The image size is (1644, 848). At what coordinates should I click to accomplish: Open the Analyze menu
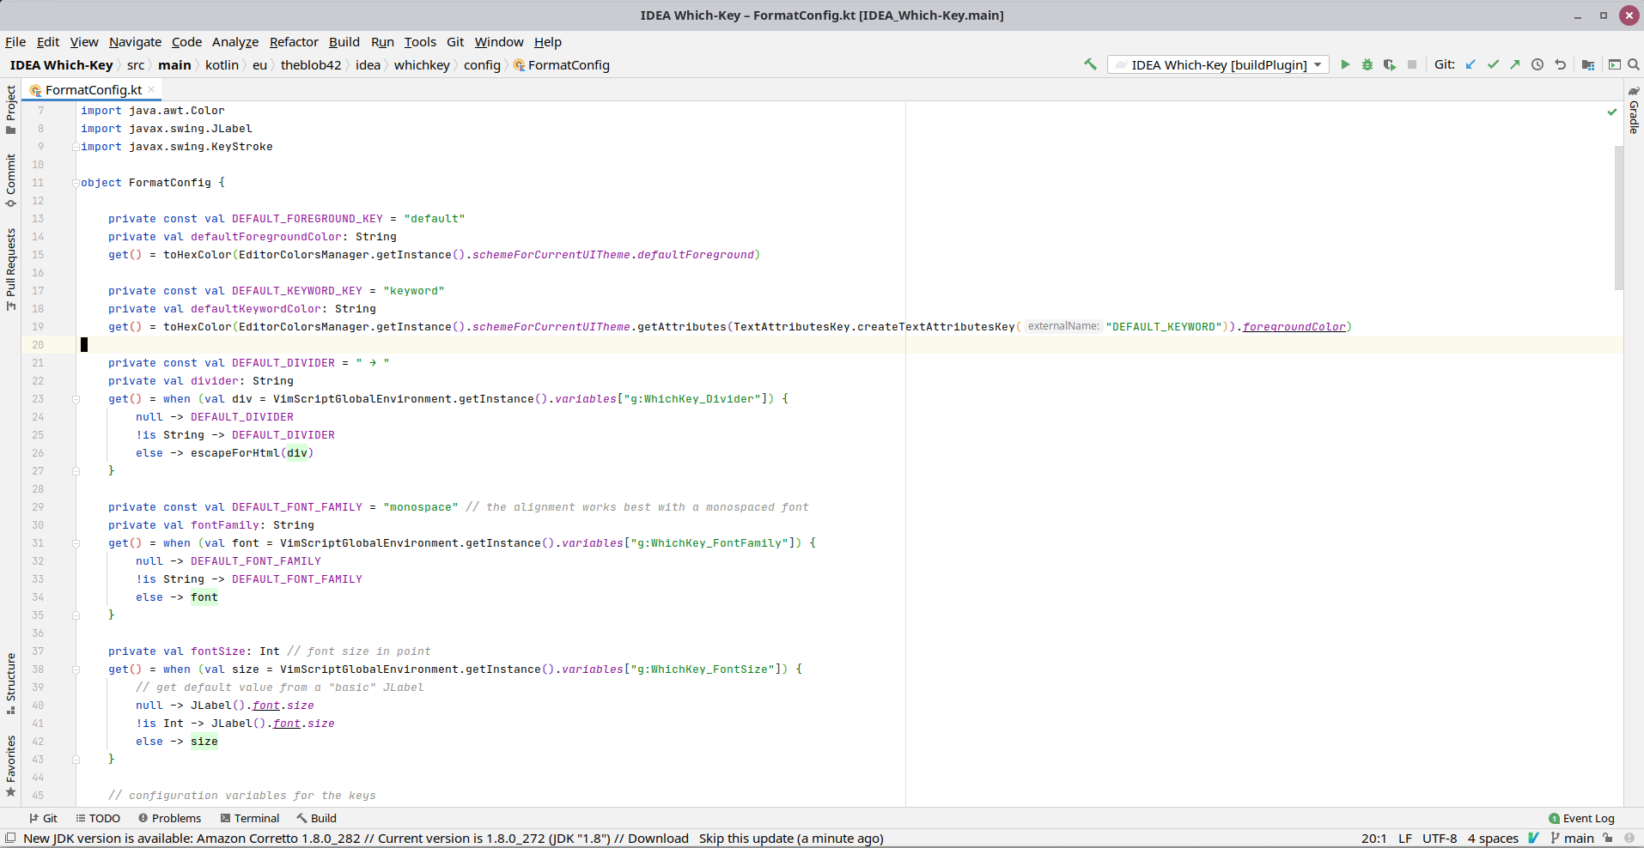click(x=235, y=42)
